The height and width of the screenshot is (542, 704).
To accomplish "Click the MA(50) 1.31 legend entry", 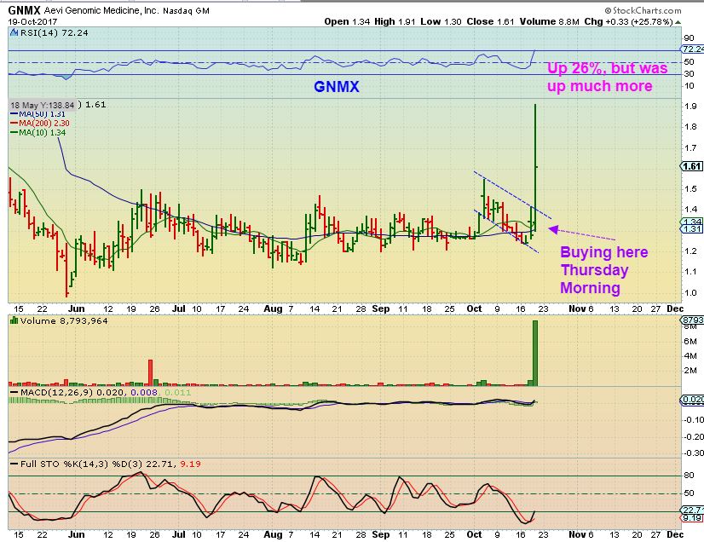I will [x=38, y=114].
